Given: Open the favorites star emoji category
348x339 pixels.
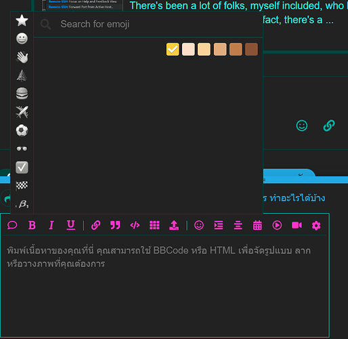Looking at the screenshot, I should (x=22, y=20).
